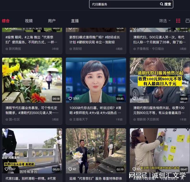Like the video with 5.4万 likes
Viewport: 190px width, 182px height.
pos(134,99)
